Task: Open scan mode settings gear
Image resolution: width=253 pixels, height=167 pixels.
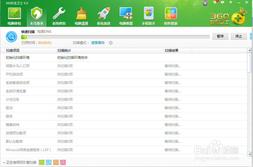Action: click(111, 43)
